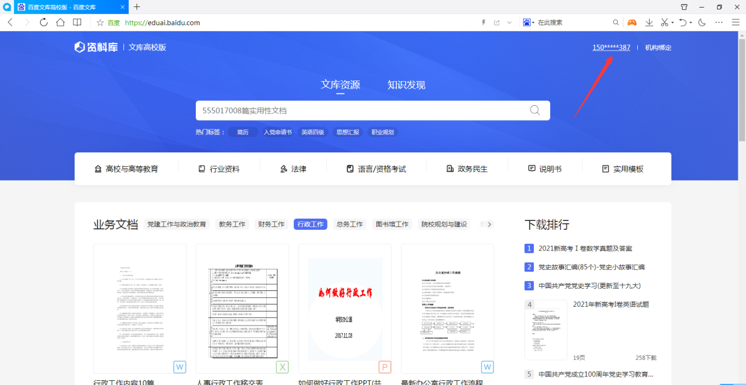This screenshot has height=385, width=746.
Task: Click the 入党申请书 hot tag
Action: pos(277,132)
